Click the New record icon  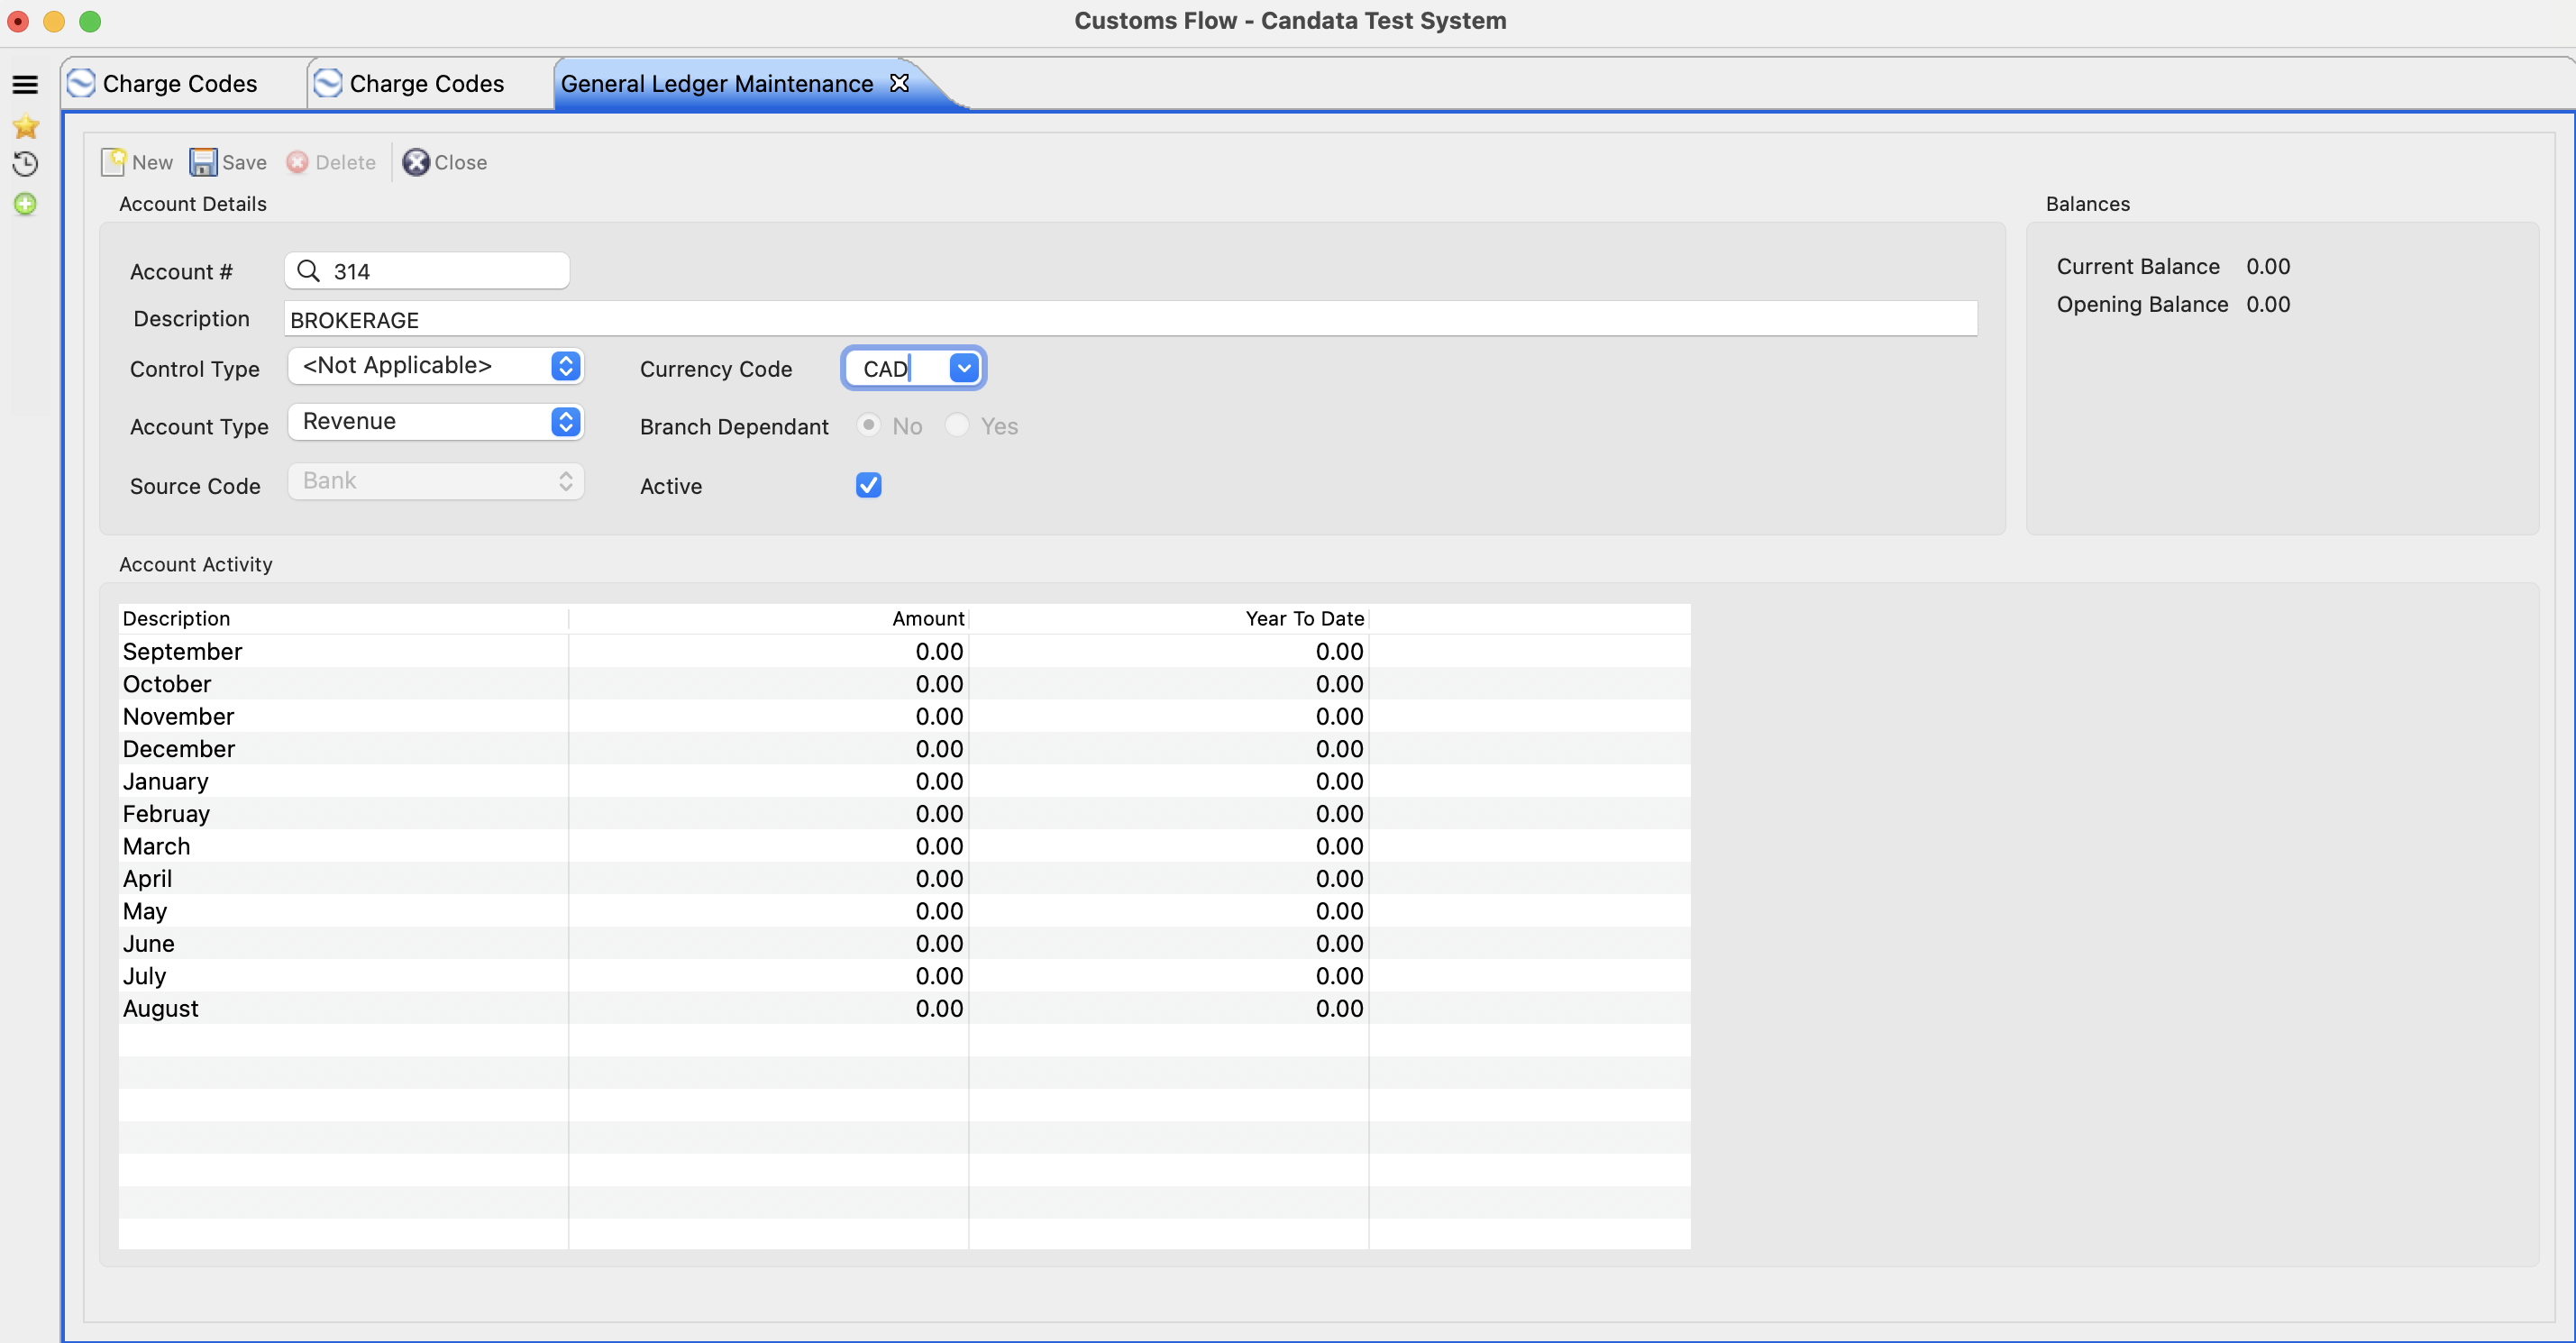point(114,162)
